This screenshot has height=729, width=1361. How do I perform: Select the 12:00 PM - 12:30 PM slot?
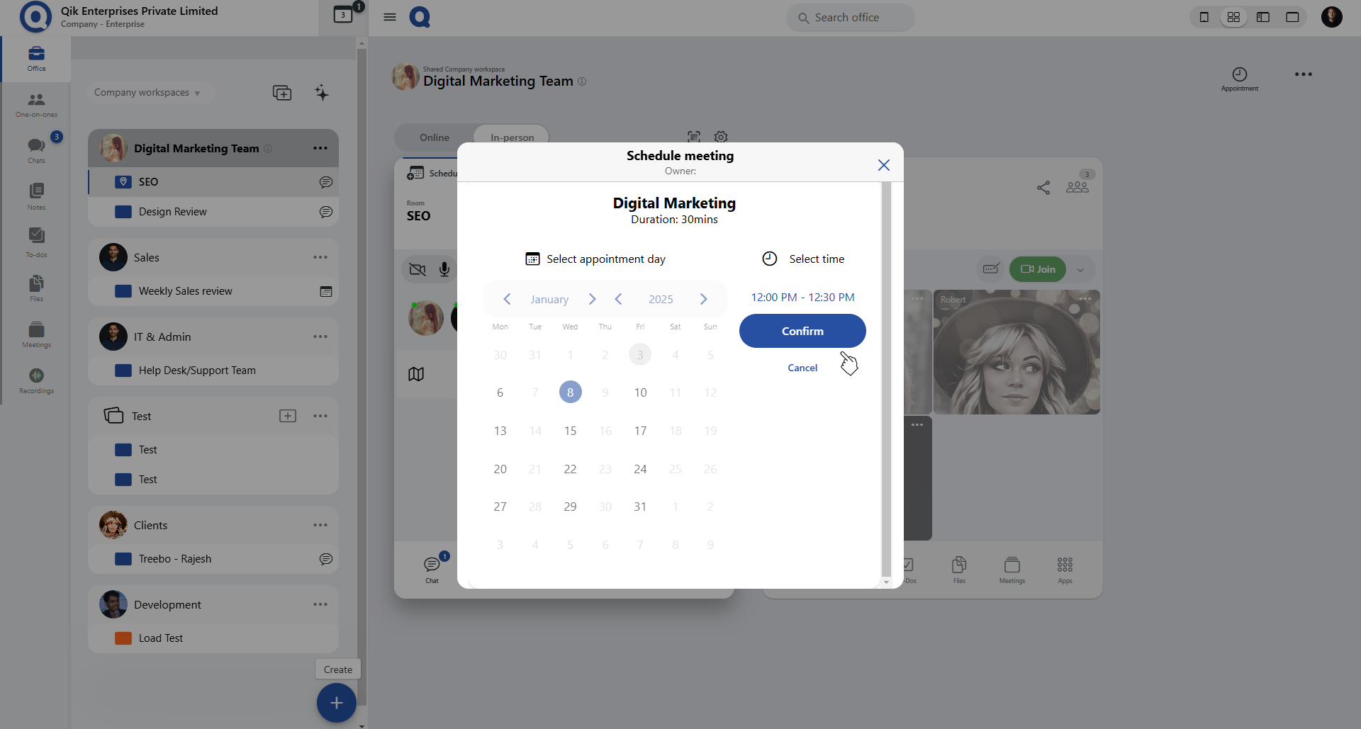pos(802,298)
